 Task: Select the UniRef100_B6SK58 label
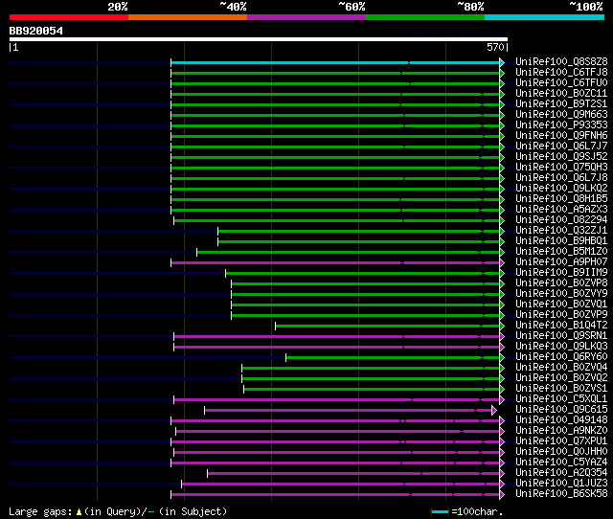tap(561, 494)
